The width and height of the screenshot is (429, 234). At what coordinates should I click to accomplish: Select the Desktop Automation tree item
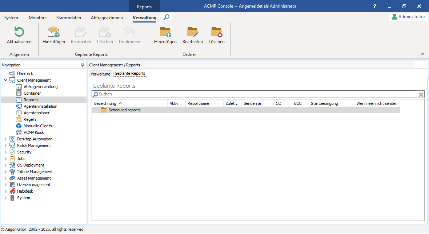click(x=35, y=139)
